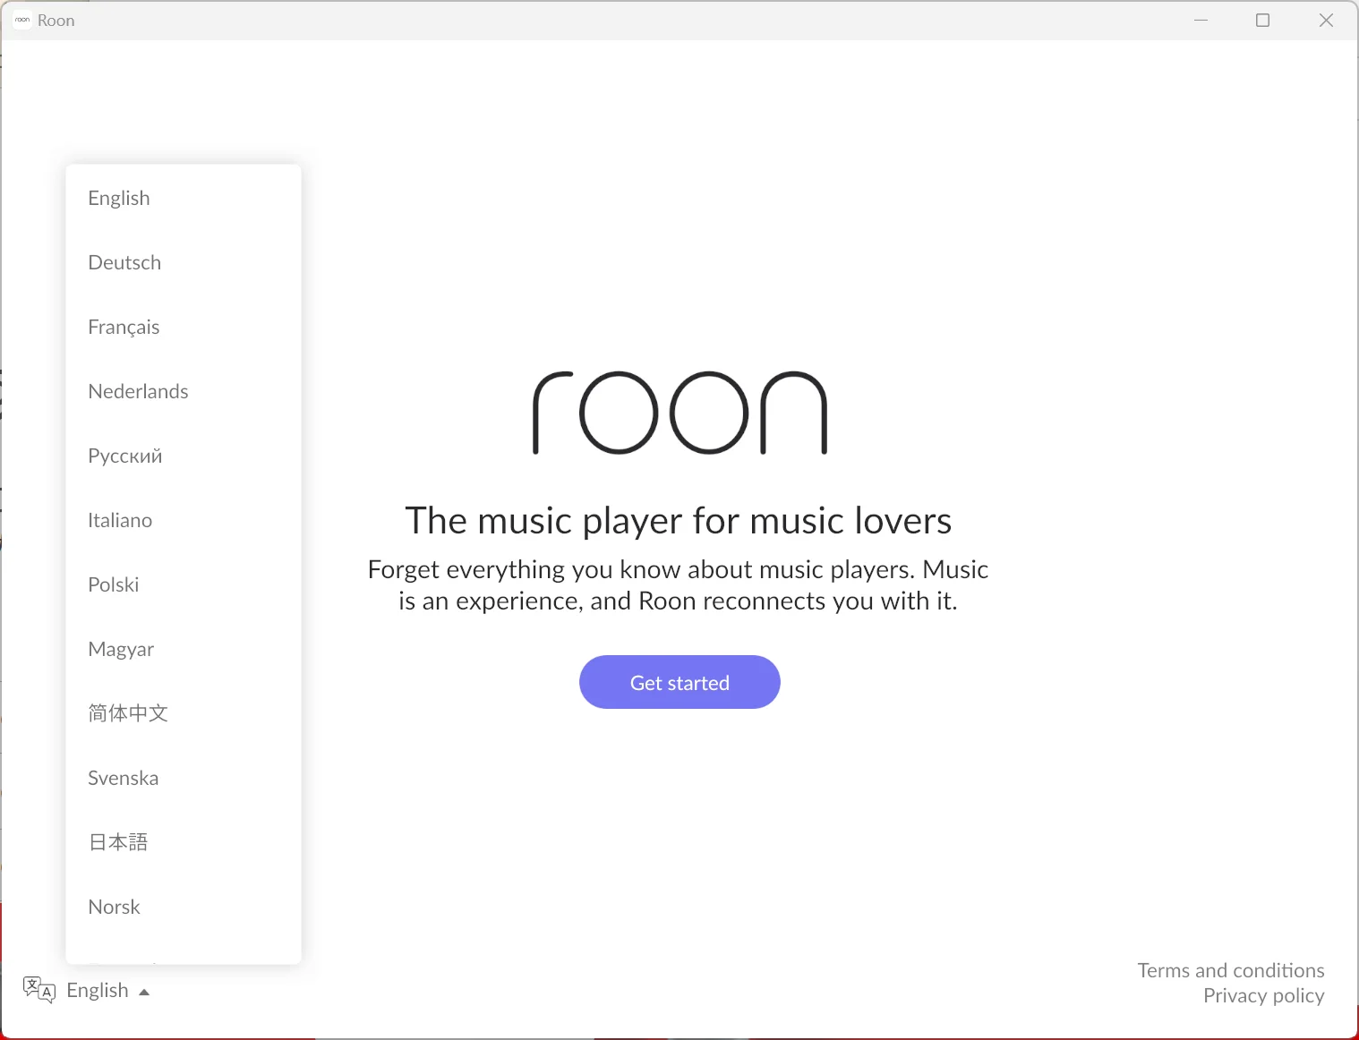Open the Privacy policy link
The height and width of the screenshot is (1040, 1359).
pos(1263,995)
